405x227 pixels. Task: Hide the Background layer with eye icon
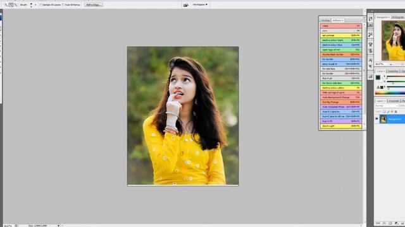[x=377, y=119]
